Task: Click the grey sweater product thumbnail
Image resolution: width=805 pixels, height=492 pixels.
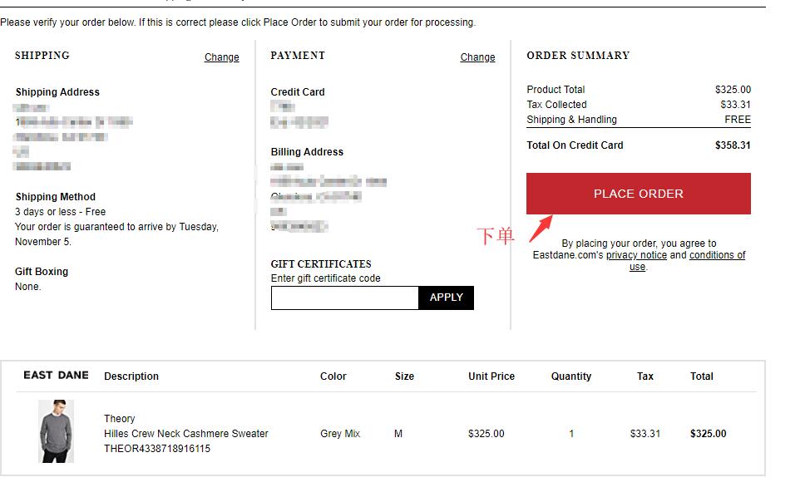Action: (x=56, y=431)
